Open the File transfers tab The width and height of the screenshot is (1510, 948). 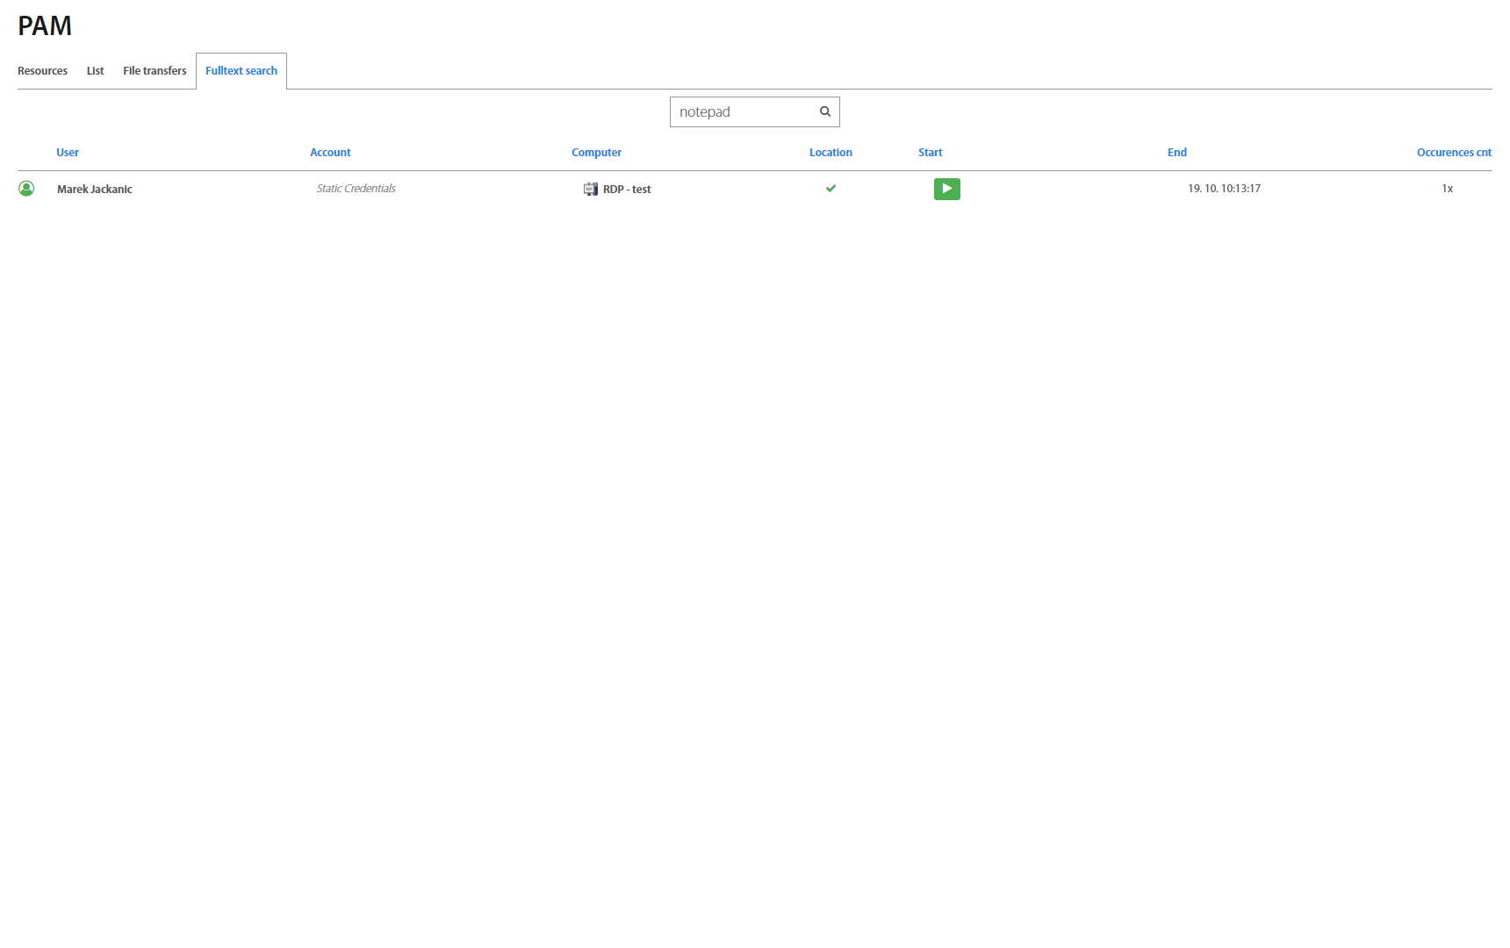[x=155, y=71]
